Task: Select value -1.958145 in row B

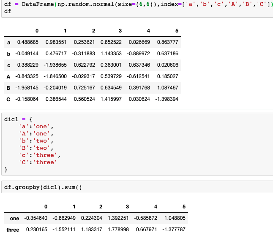Action: coord(27,88)
